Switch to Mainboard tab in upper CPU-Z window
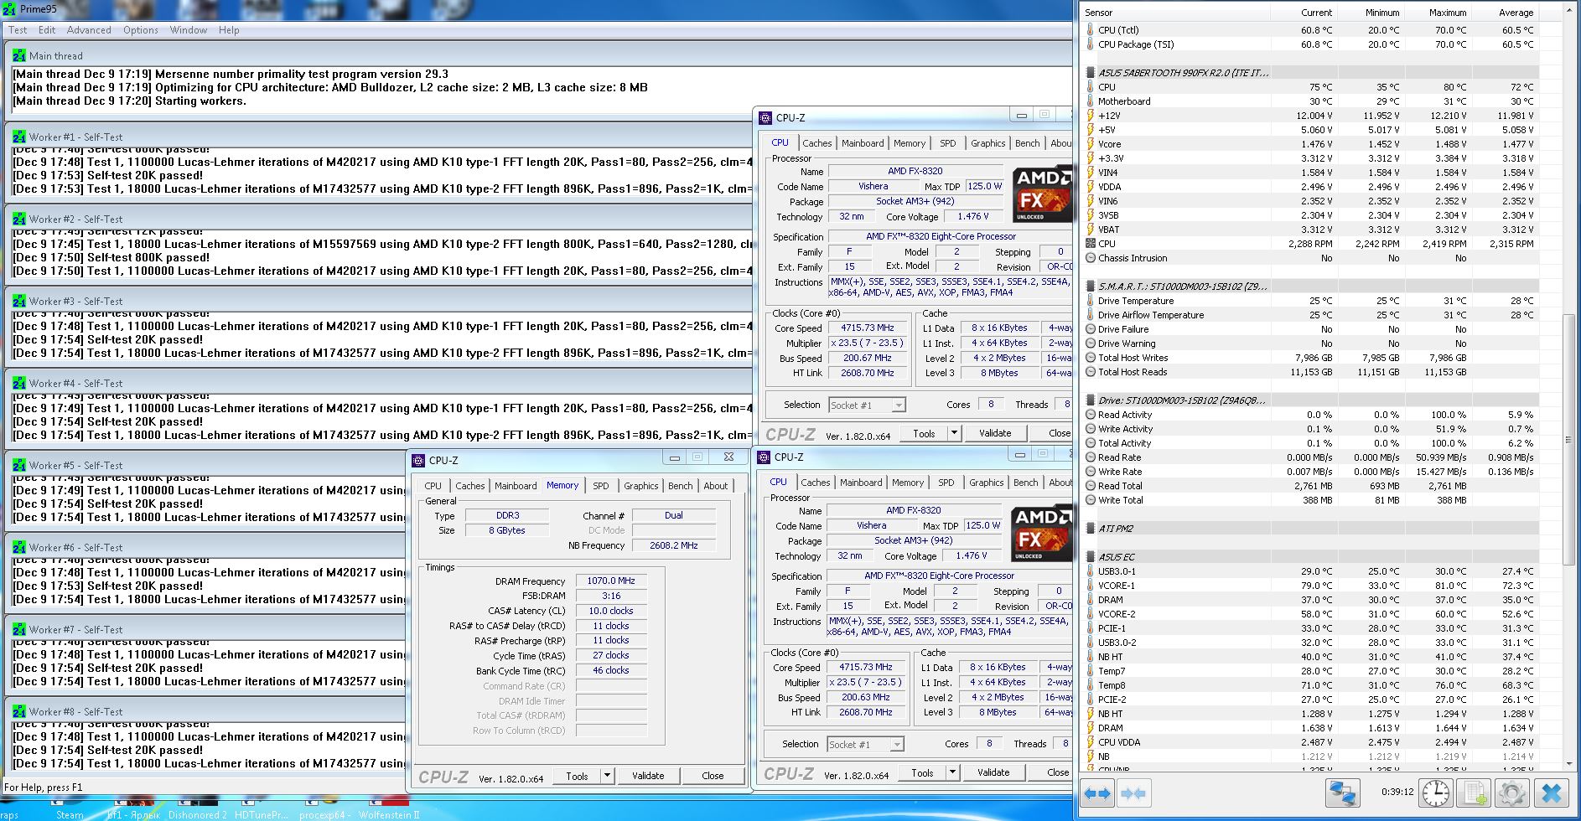 [863, 143]
